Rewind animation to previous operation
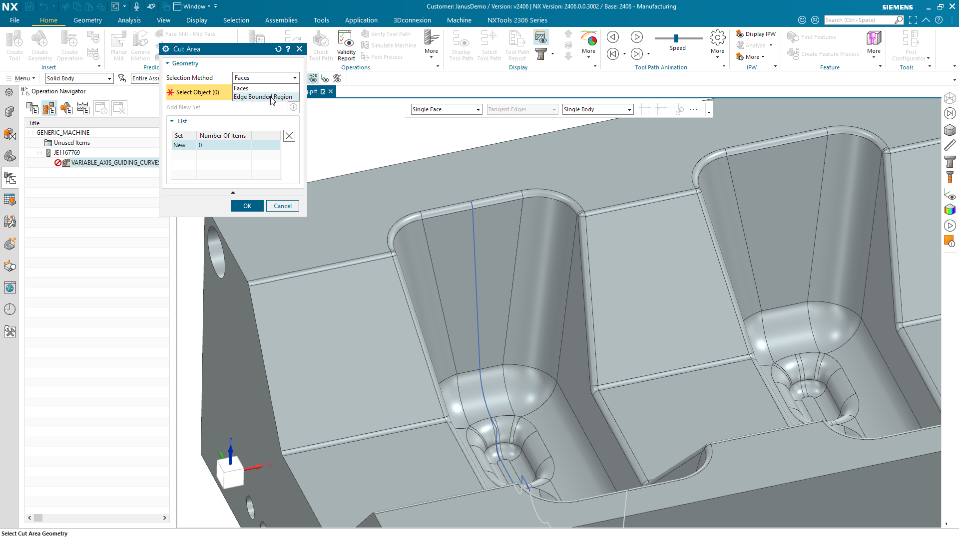 pyautogui.click(x=613, y=54)
